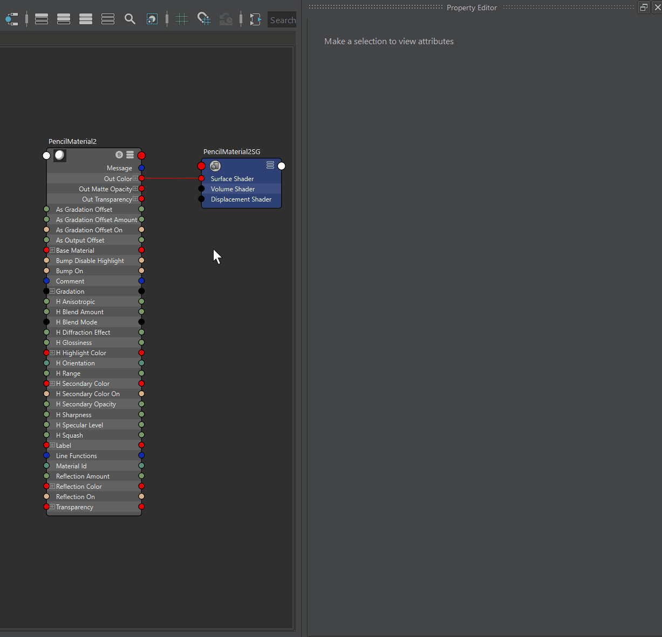Viewport: 662px width, 637px height.
Task: Click the input and output connections icon
Action: [x=11, y=19]
